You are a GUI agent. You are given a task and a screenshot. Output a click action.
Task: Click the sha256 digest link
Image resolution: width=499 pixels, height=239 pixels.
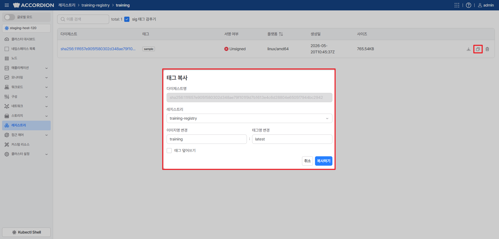point(98,49)
